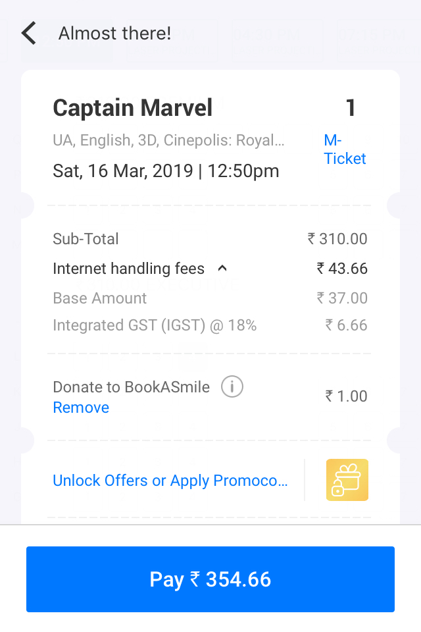Image resolution: width=421 pixels, height=632 pixels.
Task: Tap the ₹ 43.66 handling fees amount
Action: (342, 269)
